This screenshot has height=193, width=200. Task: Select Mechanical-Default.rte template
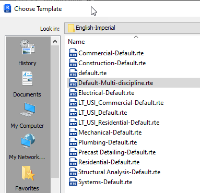tap(110, 132)
